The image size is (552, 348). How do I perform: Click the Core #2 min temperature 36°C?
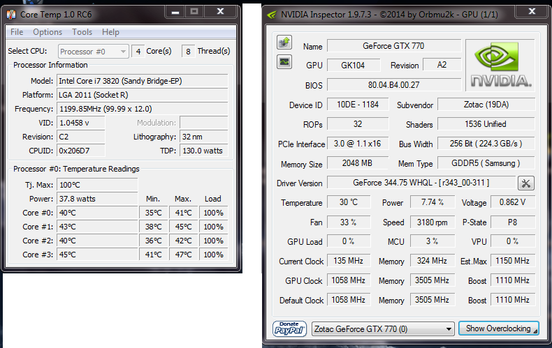pos(154,241)
